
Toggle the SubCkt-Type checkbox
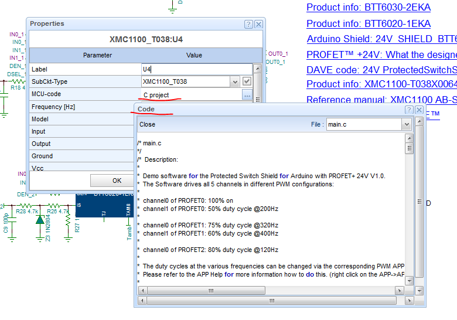point(247,81)
